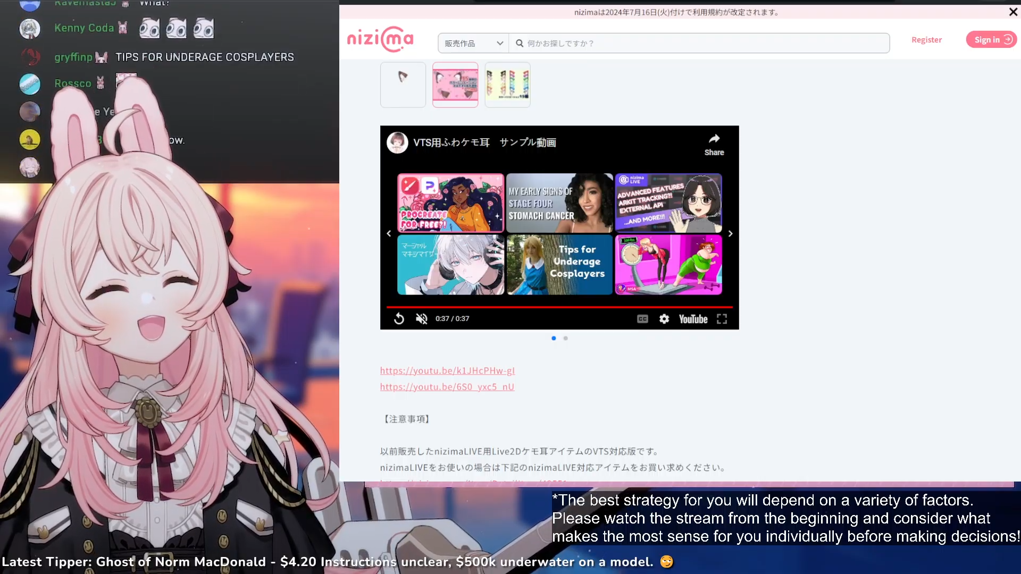
Task: Close the terms update notice banner
Action: pyautogui.click(x=1013, y=12)
